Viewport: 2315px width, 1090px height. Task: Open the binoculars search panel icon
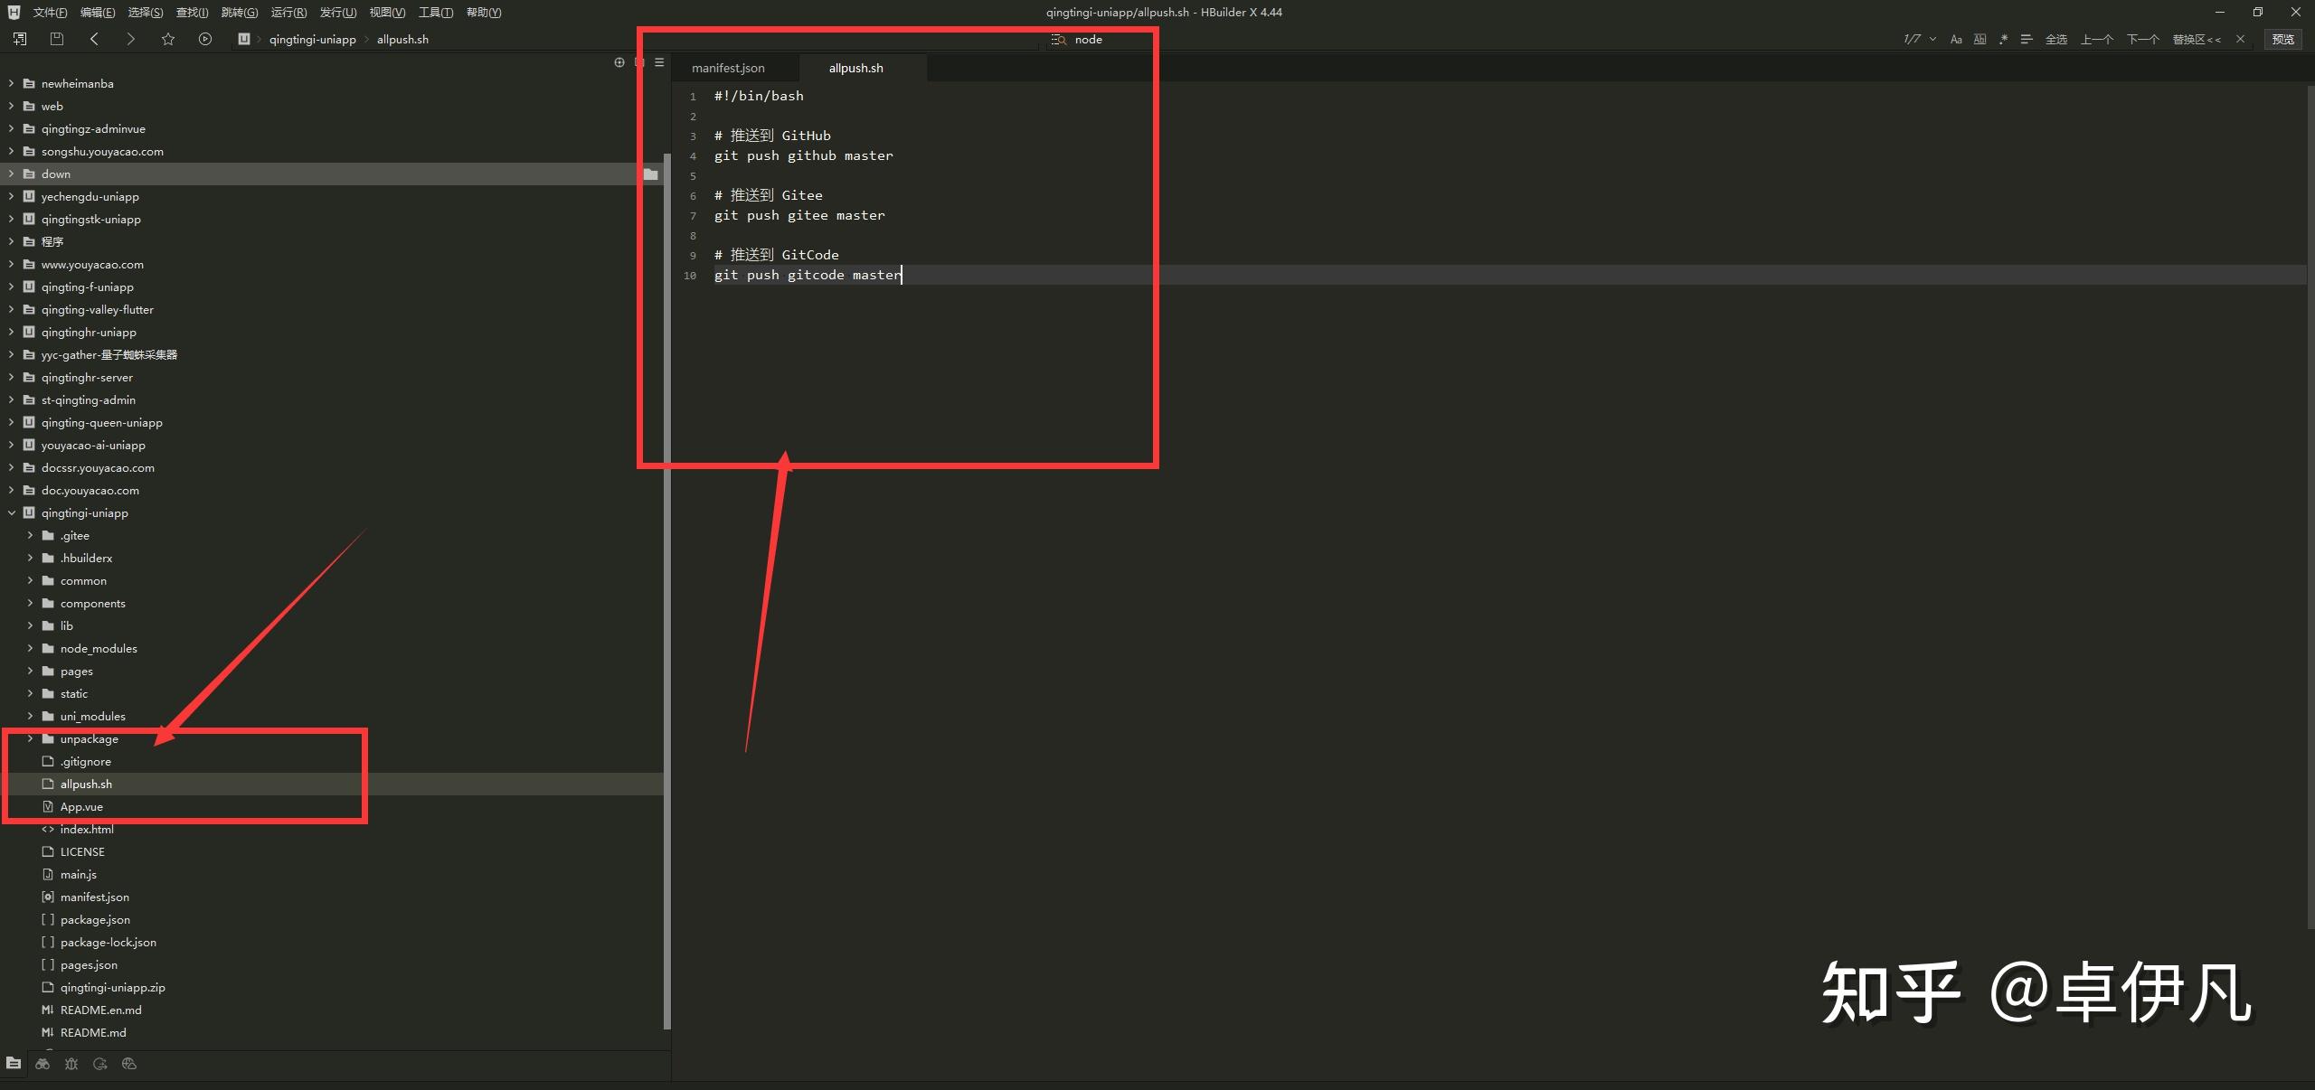click(x=43, y=1064)
